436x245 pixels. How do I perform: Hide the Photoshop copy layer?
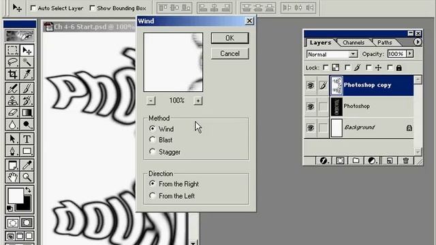(x=311, y=85)
